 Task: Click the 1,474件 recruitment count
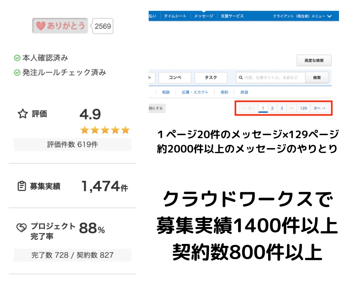105,186
